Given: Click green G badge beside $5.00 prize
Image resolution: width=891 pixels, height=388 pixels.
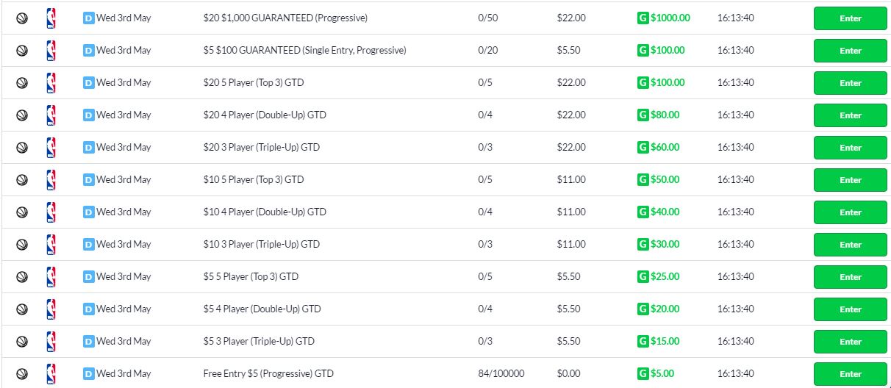Looking at the screenshot, I should 643,374.
